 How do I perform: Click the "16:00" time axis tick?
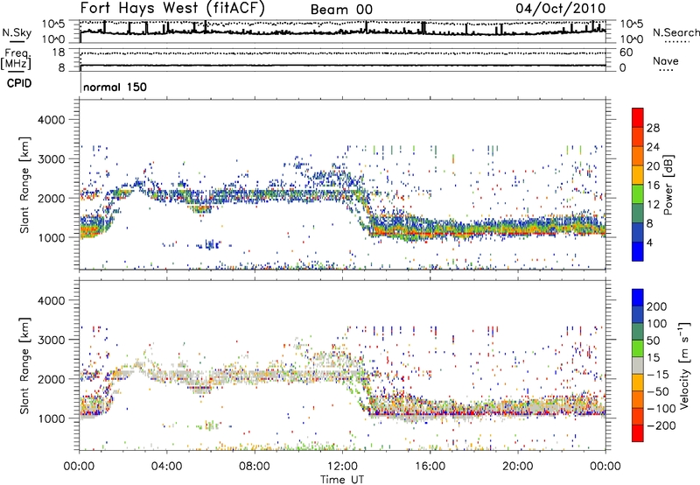coord(430,467)
